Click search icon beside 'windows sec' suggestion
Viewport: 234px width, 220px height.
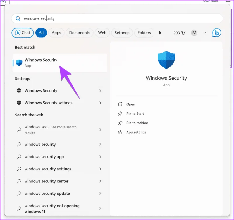point(19,129)
